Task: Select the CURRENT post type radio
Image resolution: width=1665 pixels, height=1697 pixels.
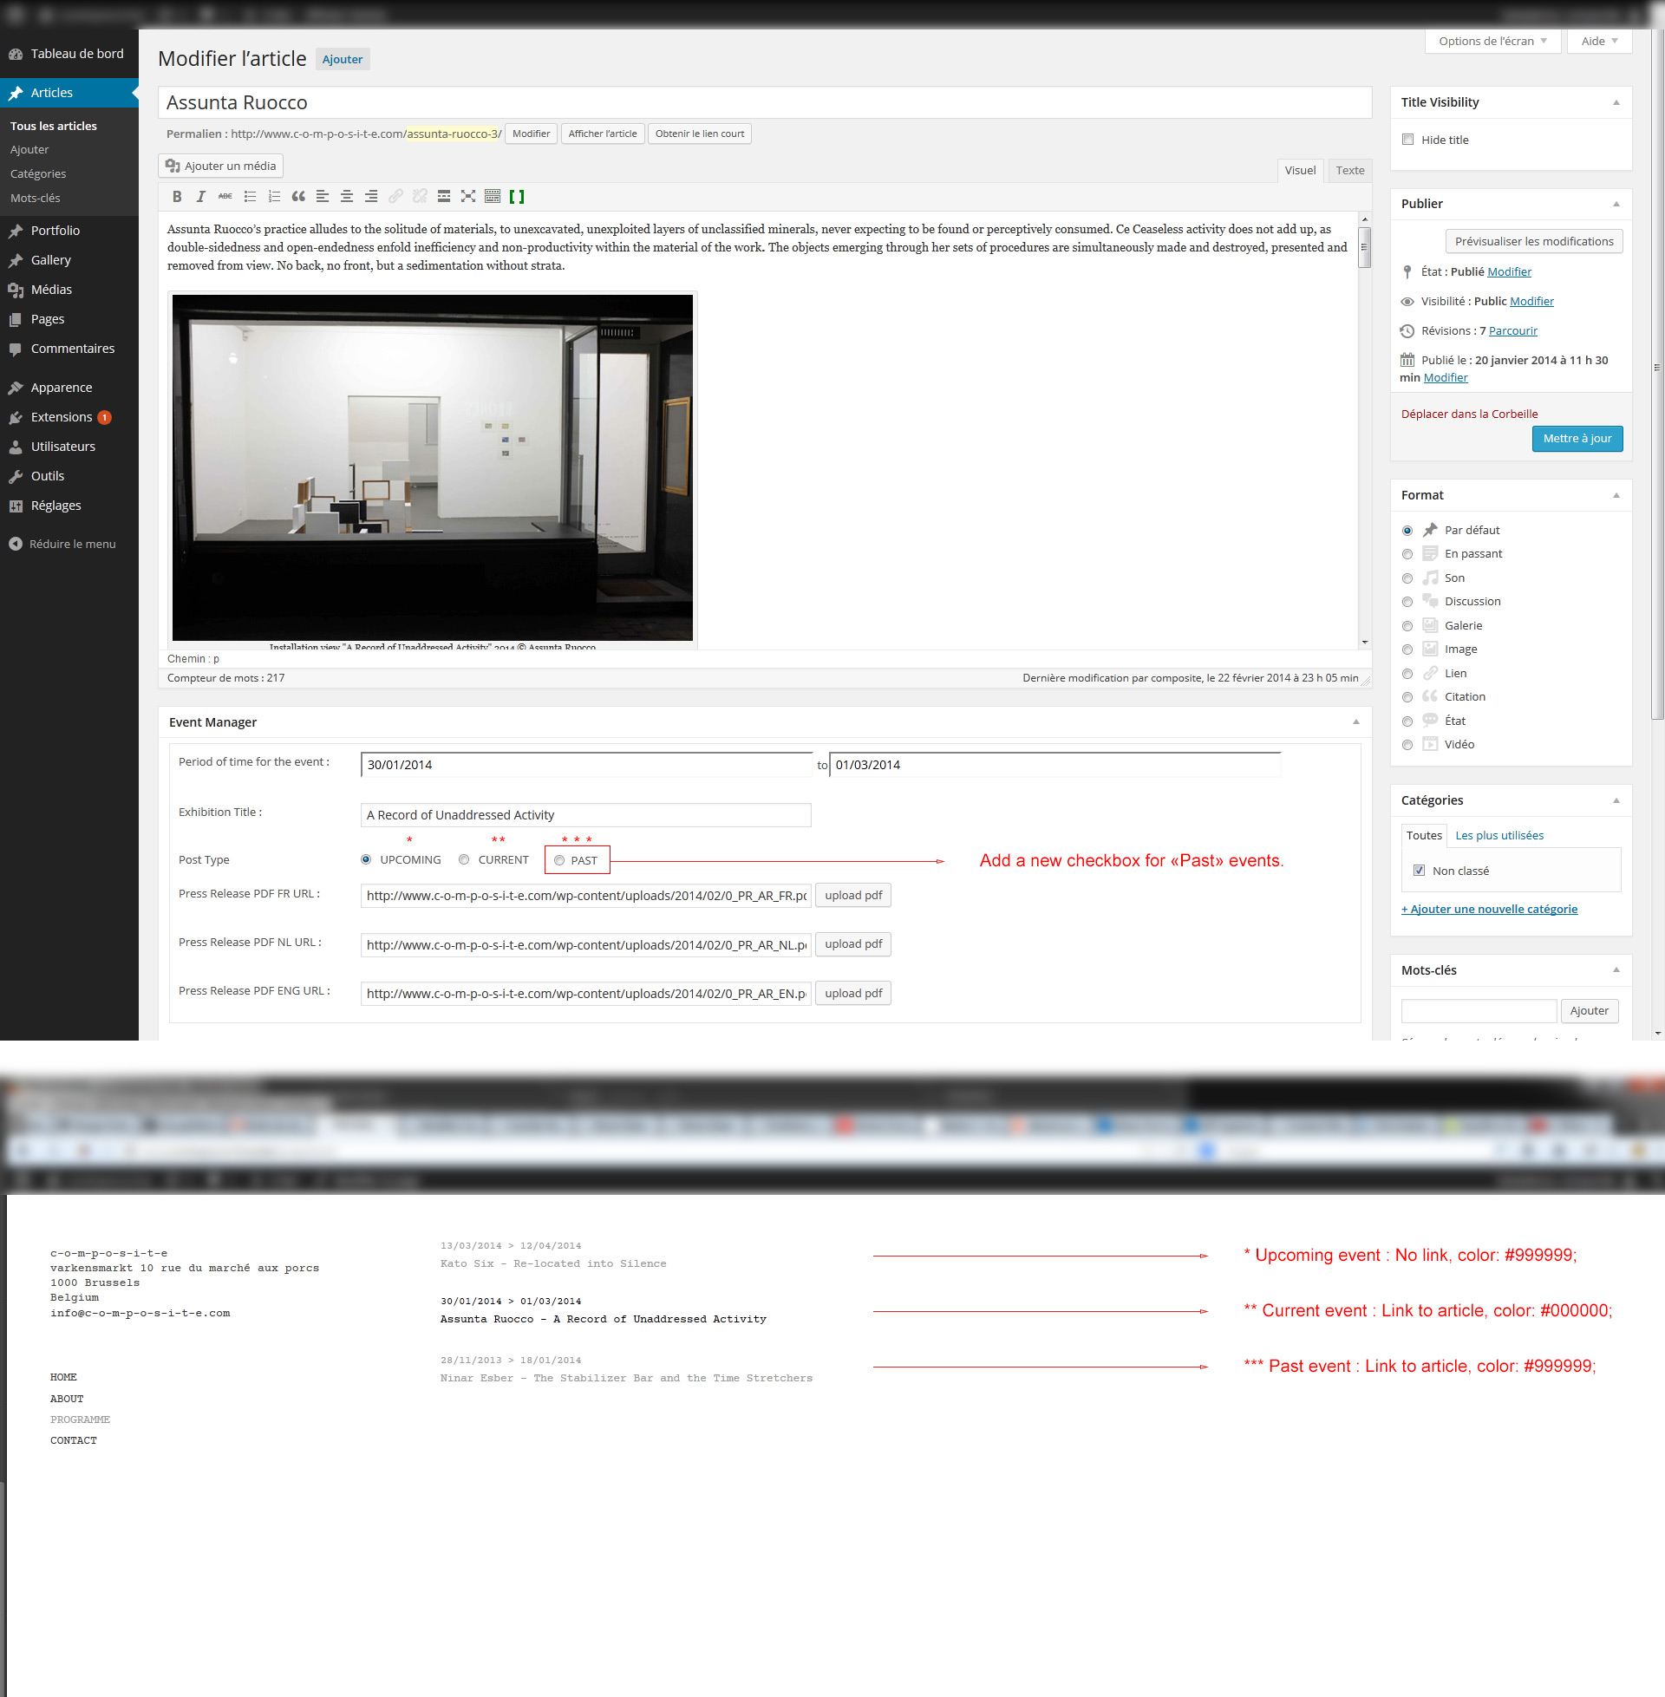Action: 463,859
